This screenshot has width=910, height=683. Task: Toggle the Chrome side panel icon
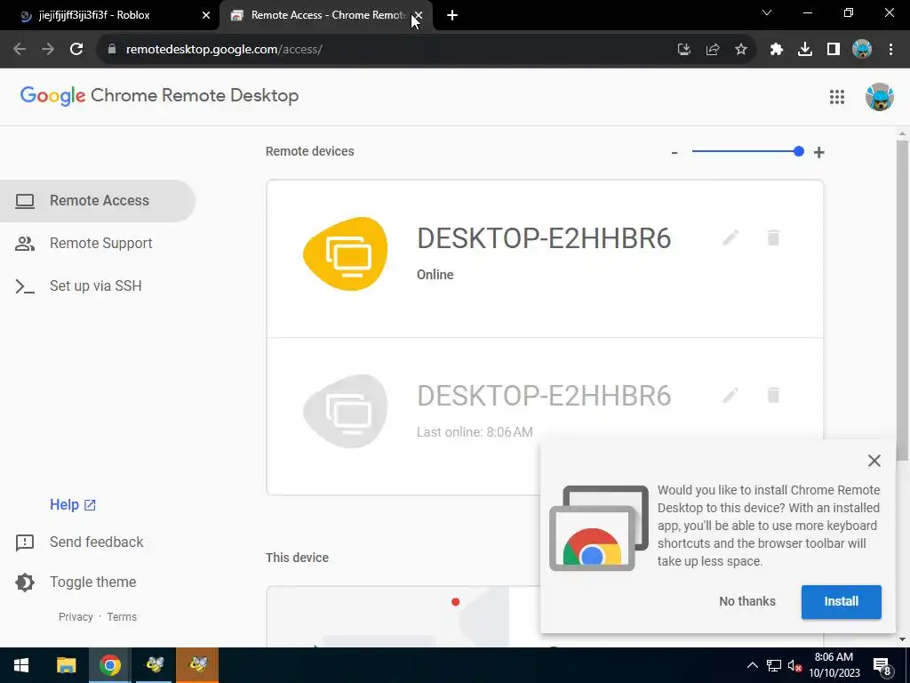point(834,50)
